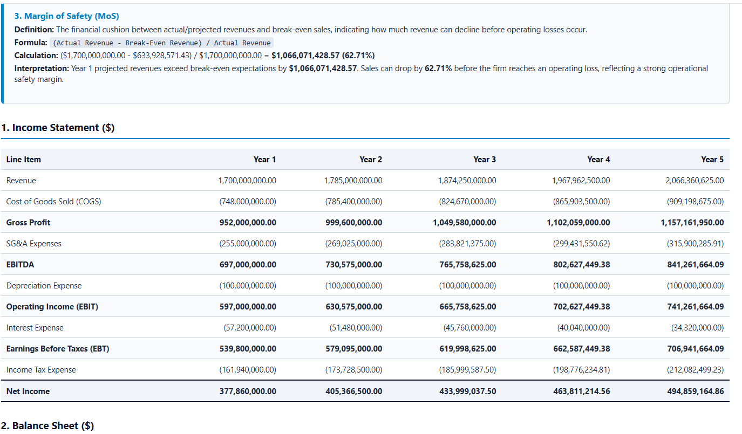Viewport: 742px width, 434px height.
Task: Click Year 1 interest expense (57,200,000.00)
Action: (250, 328)
